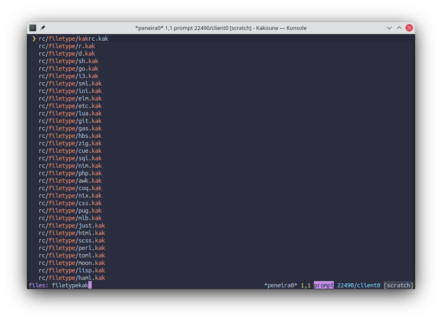Select rc/filetype/nix.kak entry
442x321 pixels.
(x=70, y=196)
